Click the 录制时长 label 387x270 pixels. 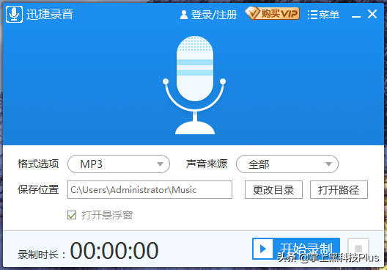42,255
